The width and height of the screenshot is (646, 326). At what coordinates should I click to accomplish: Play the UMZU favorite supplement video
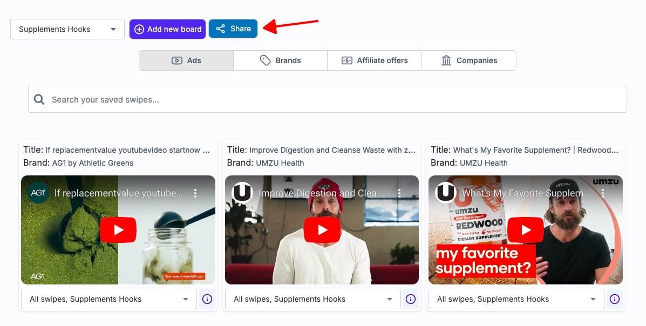525,229
